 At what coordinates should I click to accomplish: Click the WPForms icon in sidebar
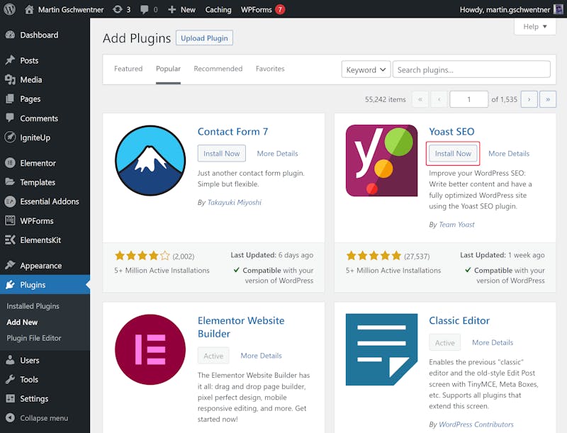click(10, 220)
